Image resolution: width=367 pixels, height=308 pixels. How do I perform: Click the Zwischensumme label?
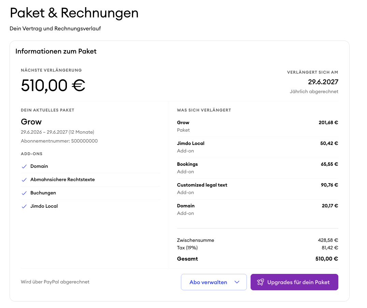tap(195, 240)
